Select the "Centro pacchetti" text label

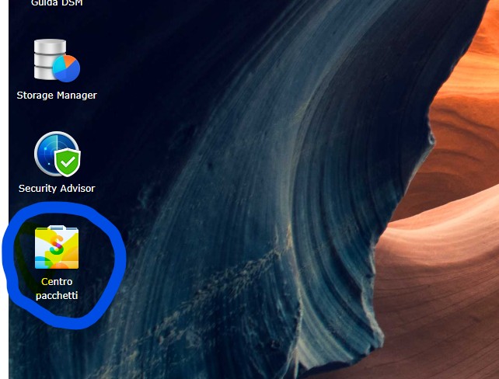pyautogui.click(x=57, y=288)
